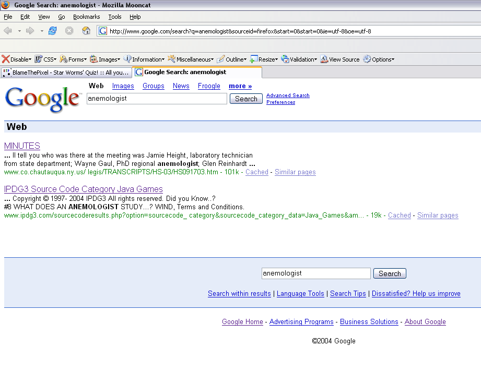Screen dimensions: 481x371
Task: Open the MINUTES search result
Action: click(x=22, y=146)
